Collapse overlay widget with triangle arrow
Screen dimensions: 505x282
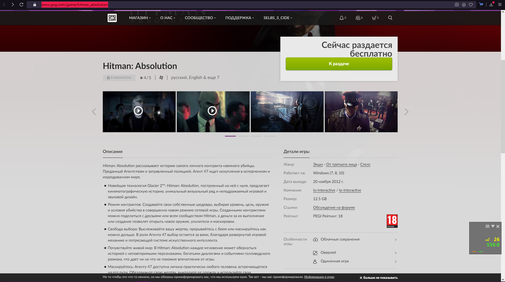(493, 226)
